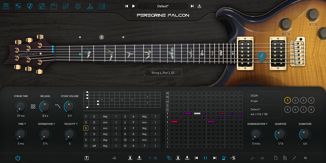The width and height of the screenshot is (326, 163).
Task: Select chord slot number 9
Action: coord(86,140)
